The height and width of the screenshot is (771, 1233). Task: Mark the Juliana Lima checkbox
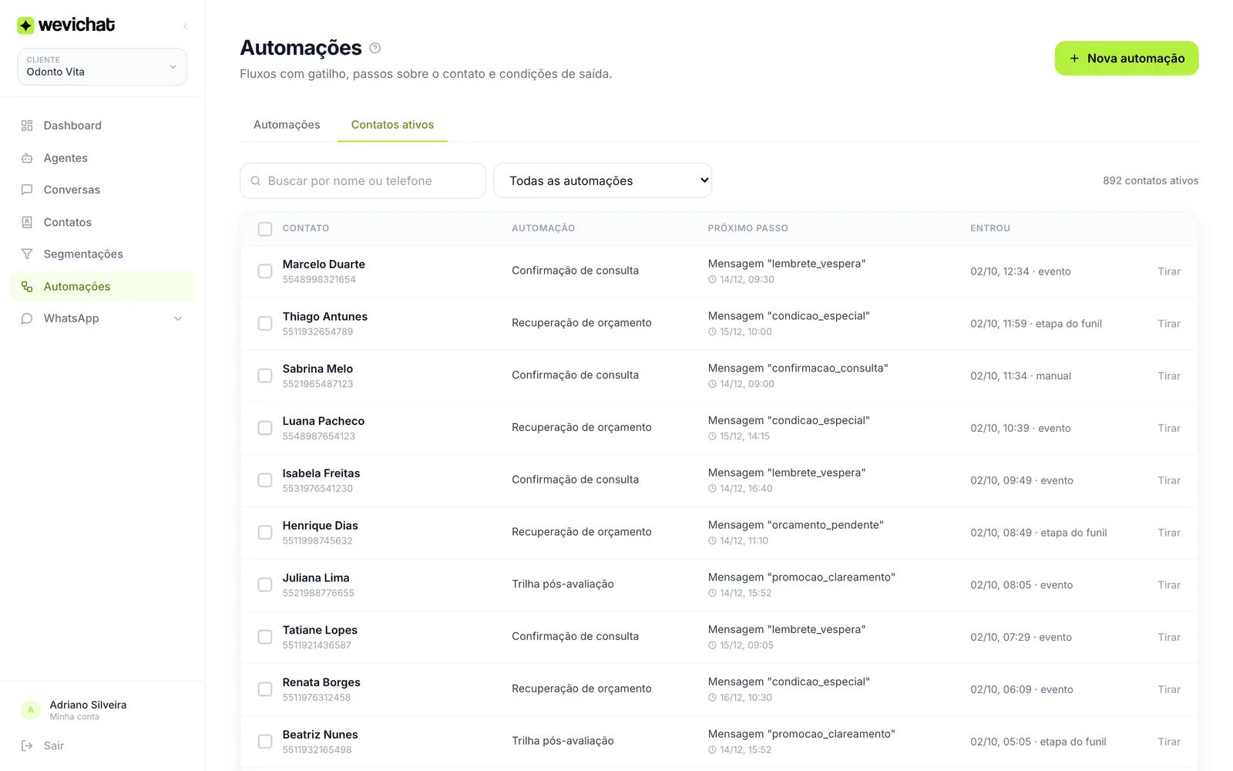click(x=265, y=584)
